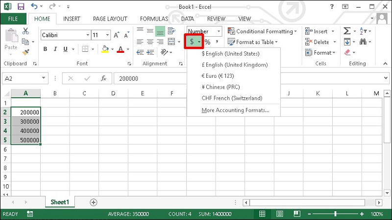Viewport: 392px width, 220px height.
Task: Open Find & Select binoculars
Action: (x=363, y=42)
